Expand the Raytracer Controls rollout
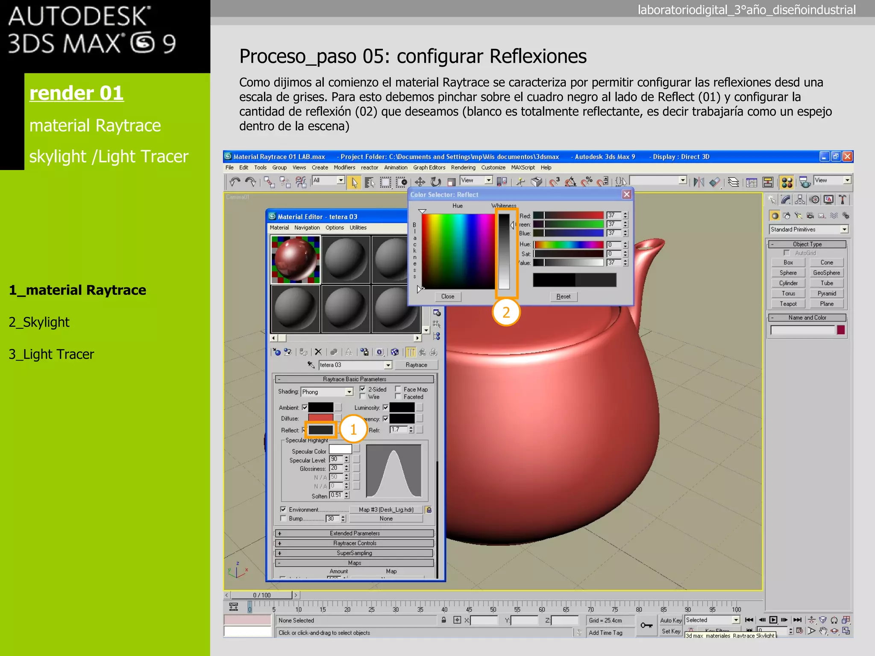 pos(355,543)
